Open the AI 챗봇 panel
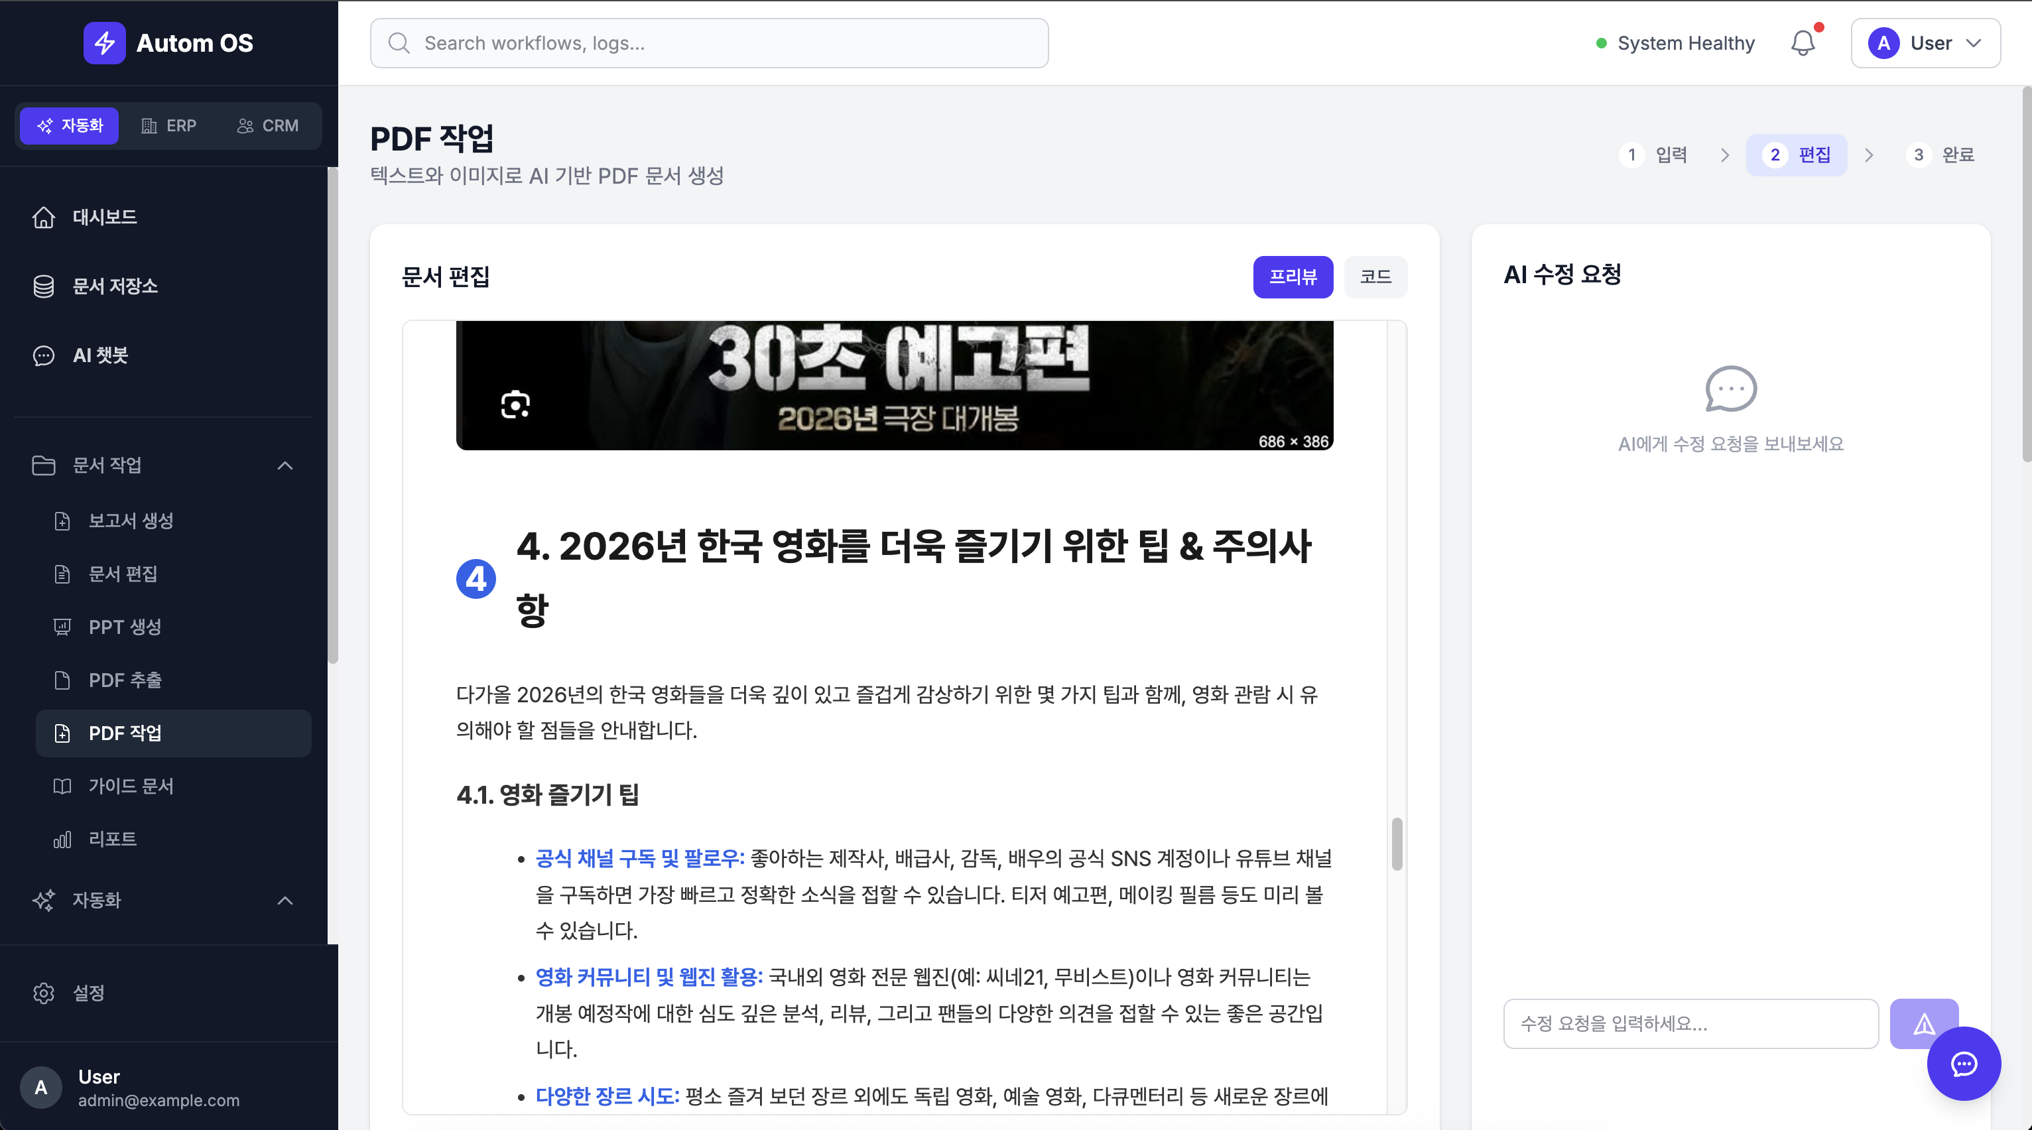Screen dimensions: 2032x1130 (x=99, y=355)
